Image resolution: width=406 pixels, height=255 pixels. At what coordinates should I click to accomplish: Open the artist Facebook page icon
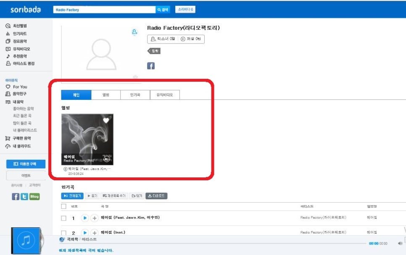point(151,66)
